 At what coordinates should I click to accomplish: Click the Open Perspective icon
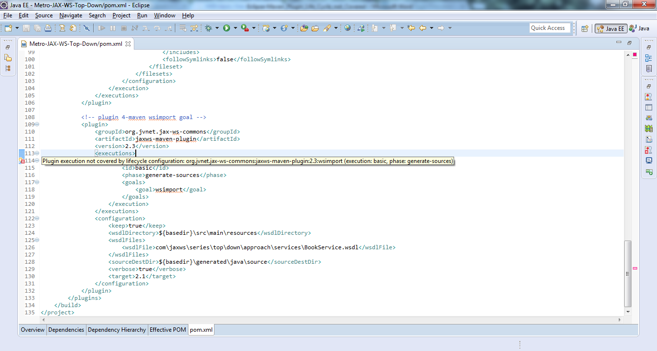pos(585,28)
